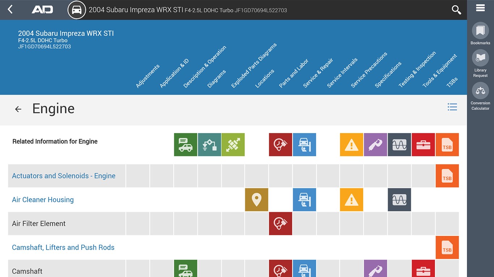The image size is (494, 277).
Task: Select the Diagrams column header
Action: [x=217, y=79]
